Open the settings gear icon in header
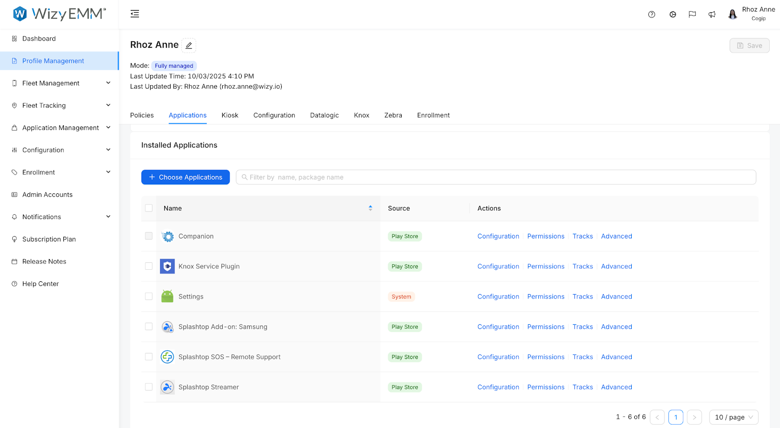Image resolution: width=780 pixels, height=428 pixels. (x=673, y=15)
